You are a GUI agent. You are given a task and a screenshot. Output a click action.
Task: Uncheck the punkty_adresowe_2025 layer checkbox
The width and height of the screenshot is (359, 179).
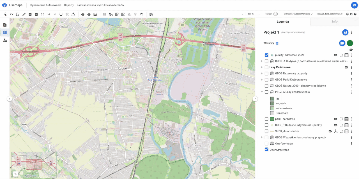pyautogui.click(x=266, y=55)
